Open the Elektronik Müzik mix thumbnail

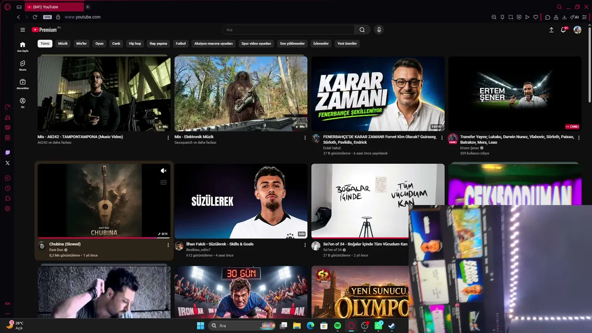tap(241, 94)
